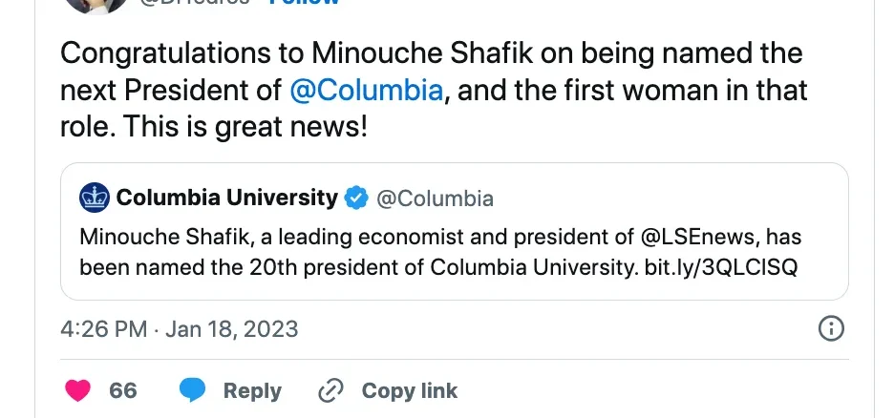Click the blue reply speech bubble icon
Viewport: 894px width, 418px height.
click(x=193, y=390)
